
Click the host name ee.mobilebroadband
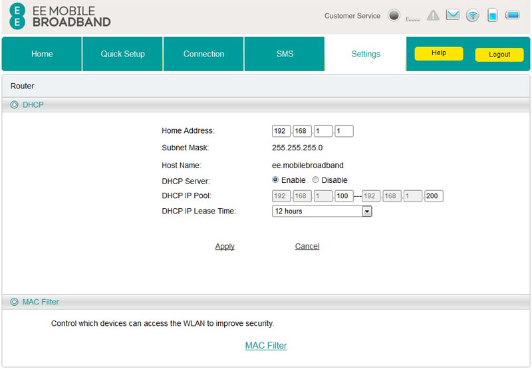click(x=308, y=166)
